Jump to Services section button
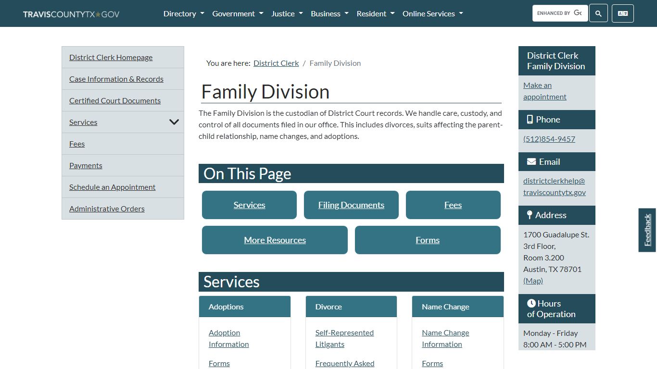 tap(249, 205)
